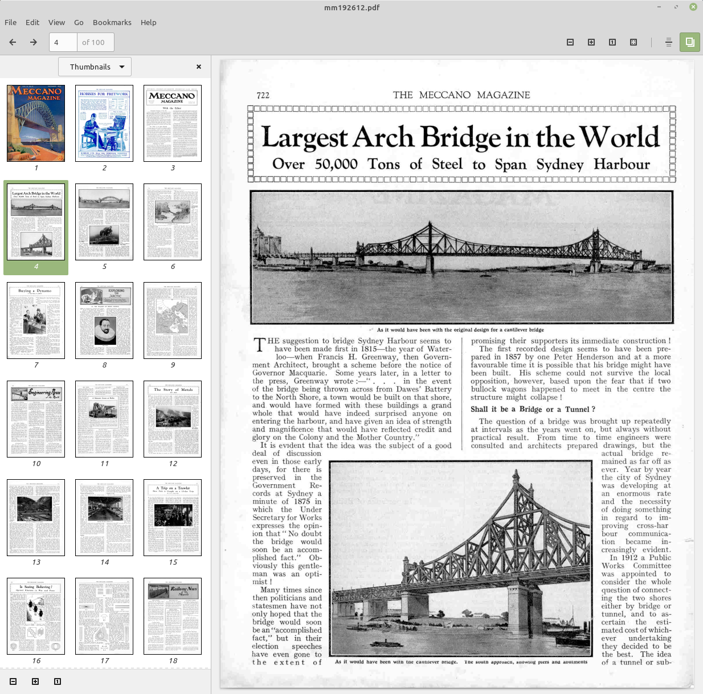Zoom out using the top toolbar minus icon

570,42
